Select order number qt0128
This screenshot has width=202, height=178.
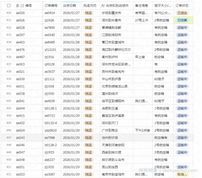click(x=49, y=64)
